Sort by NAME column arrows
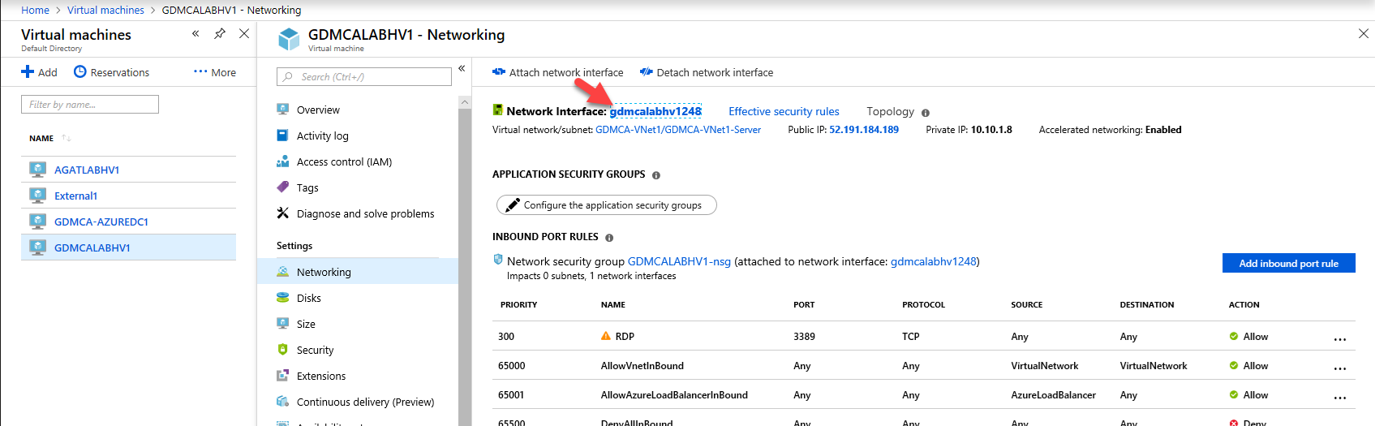 (67, 138)
